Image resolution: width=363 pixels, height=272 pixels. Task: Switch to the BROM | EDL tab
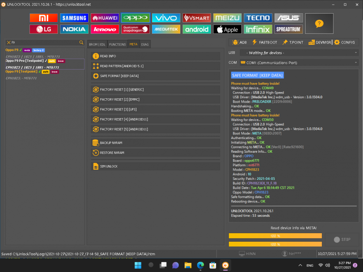click(x=97, y=44)
